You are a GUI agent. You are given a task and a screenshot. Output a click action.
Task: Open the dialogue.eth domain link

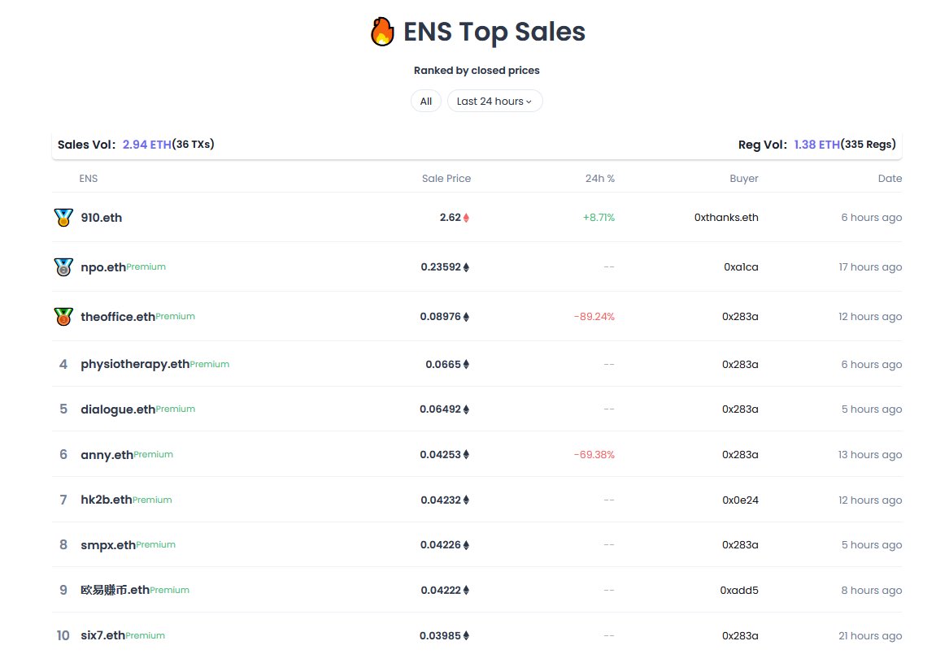tap(118, 409)
